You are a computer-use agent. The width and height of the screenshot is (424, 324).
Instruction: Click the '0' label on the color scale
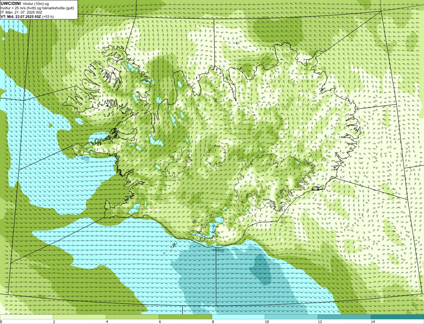[1, 322]
